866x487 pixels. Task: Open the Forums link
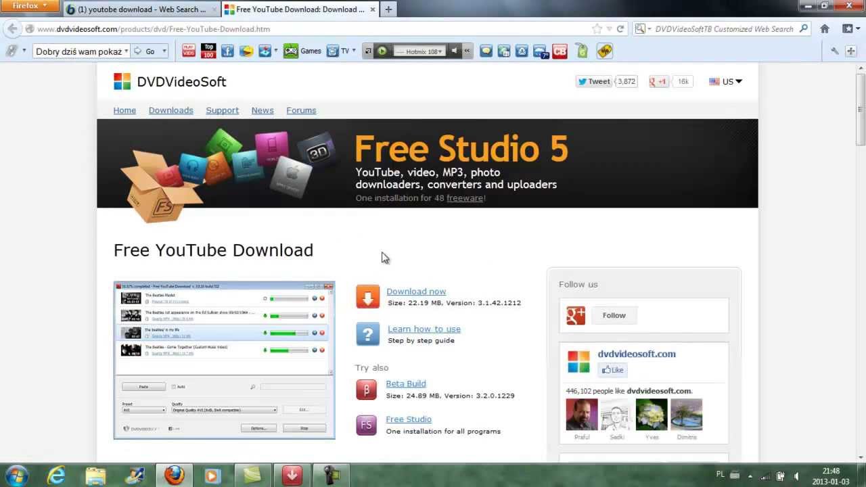301,110
